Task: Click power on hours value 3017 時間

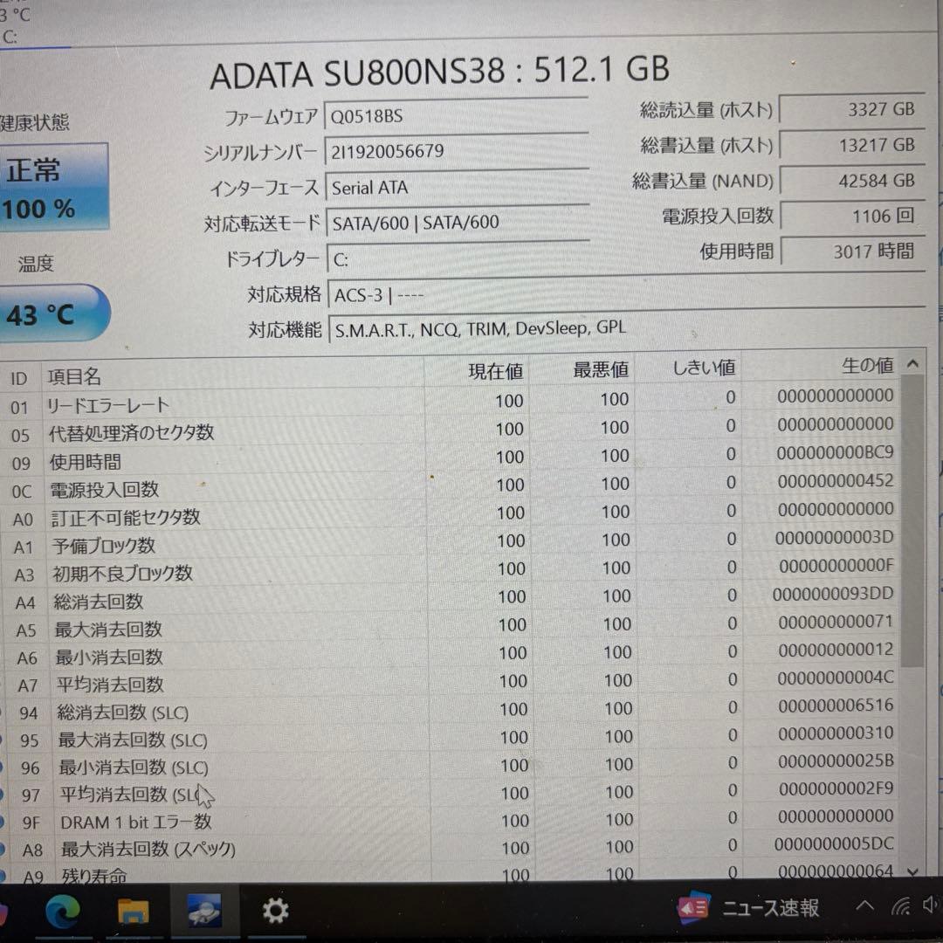Action: (x=853, y=251)
